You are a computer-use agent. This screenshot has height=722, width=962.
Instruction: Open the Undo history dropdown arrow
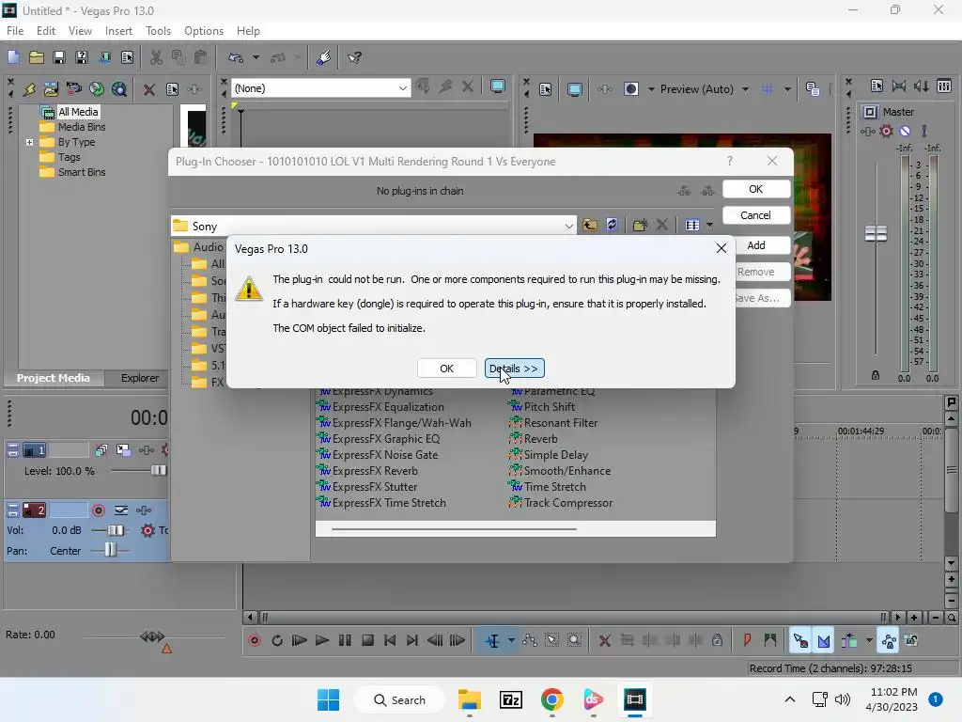256,57
